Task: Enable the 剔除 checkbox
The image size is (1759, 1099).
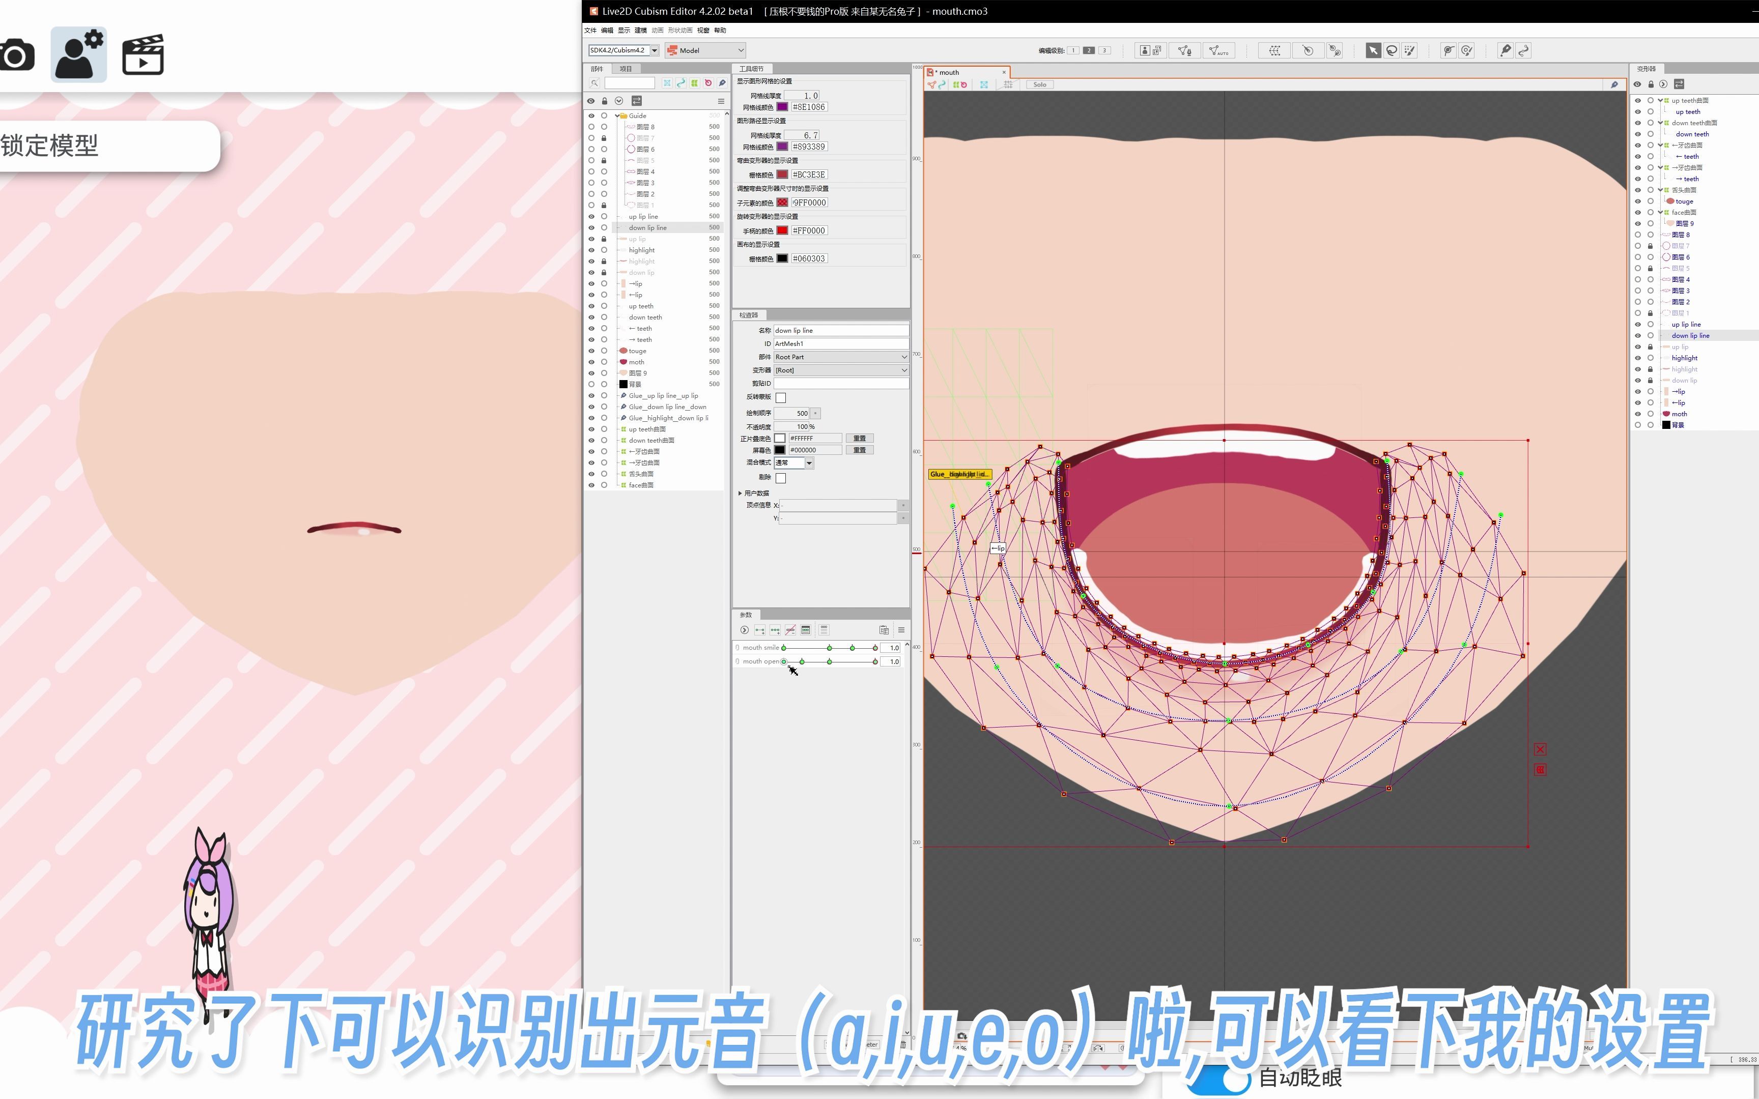Action: pyautogui.click(x=781, y=478)
